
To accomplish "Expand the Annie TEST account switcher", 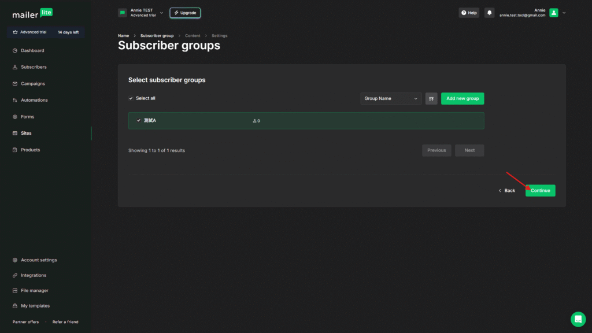I will (161, 13).
